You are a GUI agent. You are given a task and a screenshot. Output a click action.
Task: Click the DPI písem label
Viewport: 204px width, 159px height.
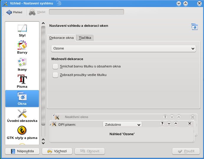point(67,125)
